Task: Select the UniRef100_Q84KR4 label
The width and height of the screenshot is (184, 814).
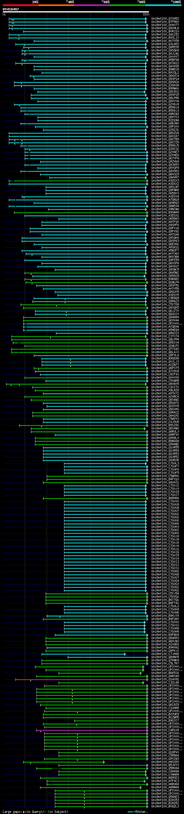Action: (165, 317)
